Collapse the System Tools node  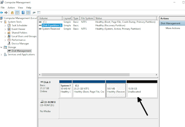pos(2,22)
